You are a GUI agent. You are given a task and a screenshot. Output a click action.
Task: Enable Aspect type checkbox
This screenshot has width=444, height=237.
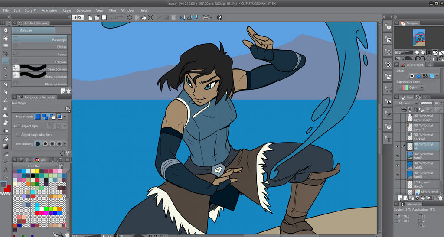18,126
